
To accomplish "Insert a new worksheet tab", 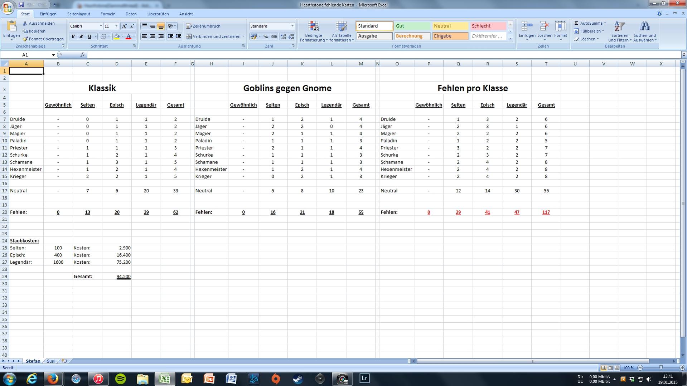I will (64, 361).
